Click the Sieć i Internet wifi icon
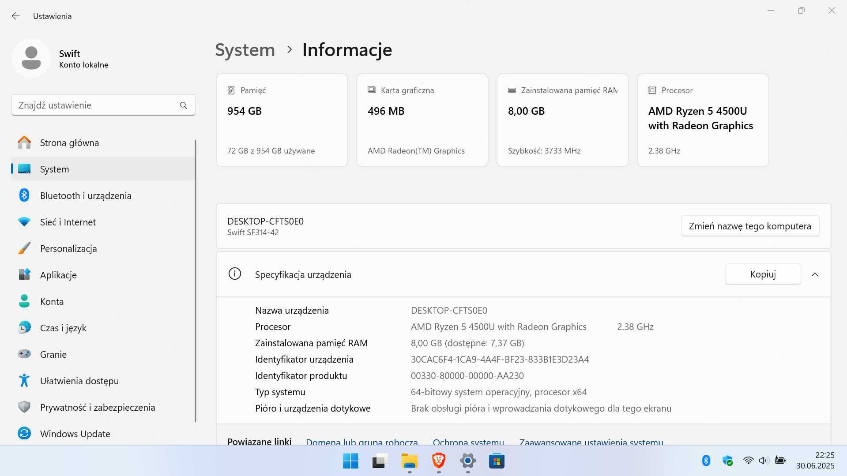This screenshot has height=476, width=847. (x=24, y=222)
